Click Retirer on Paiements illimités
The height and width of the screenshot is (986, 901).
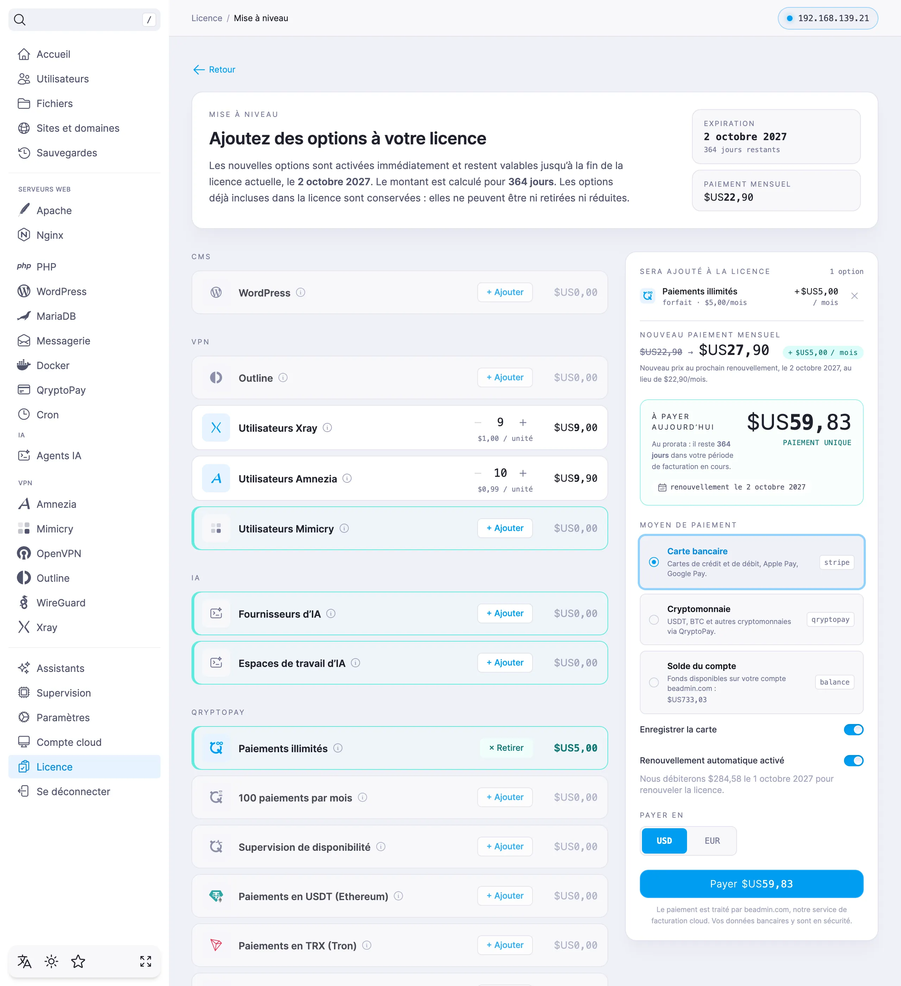[x=506, y=748]
